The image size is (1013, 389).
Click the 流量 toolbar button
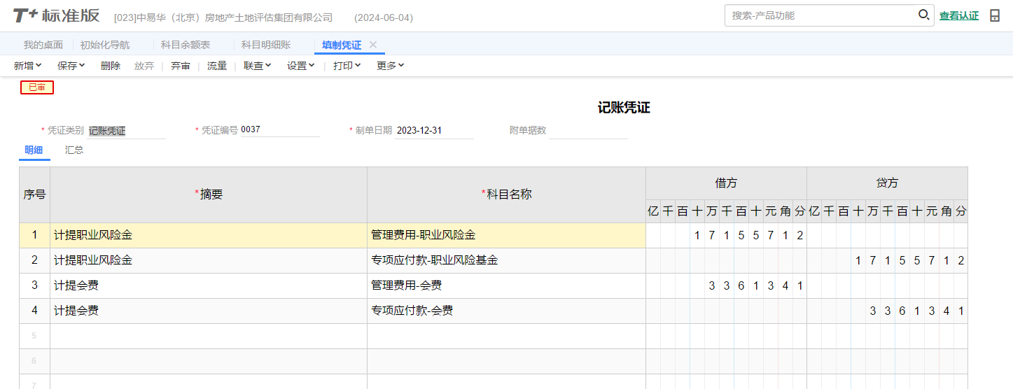(x=217, y=66)
